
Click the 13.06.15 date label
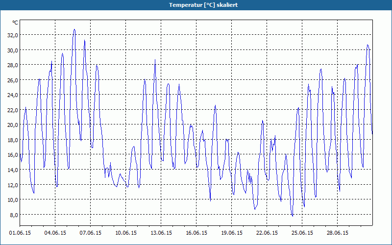[161, 233]
